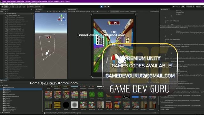This screenshot has height=115, width=204.
Task: Open the Assets menu
Action: pos(10,4)
